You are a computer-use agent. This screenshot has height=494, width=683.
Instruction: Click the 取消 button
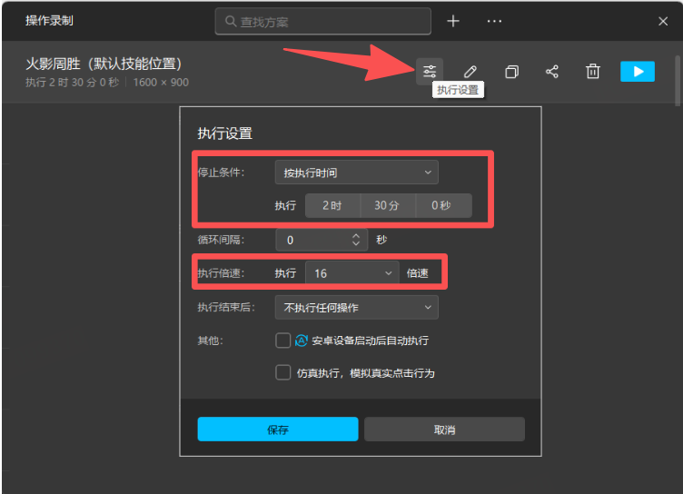pyautogui.click(x=444, y=430)
